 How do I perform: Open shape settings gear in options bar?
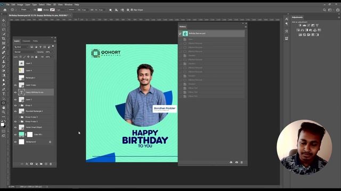click(128, 10)
